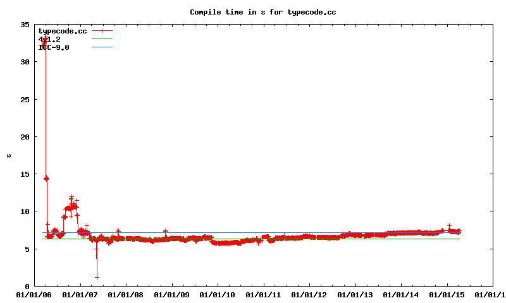Select the ICC-9.0 legend label
506x303 pixels.
pyautogui.click(x=54, y=47)
